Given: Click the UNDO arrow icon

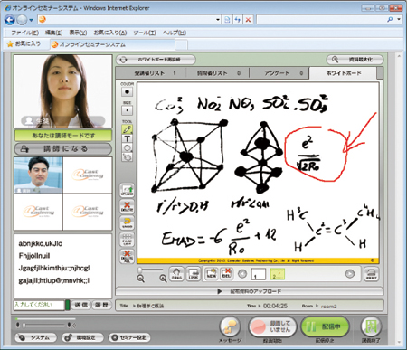Looking at the screenshot, I should (x=127, y=223).
